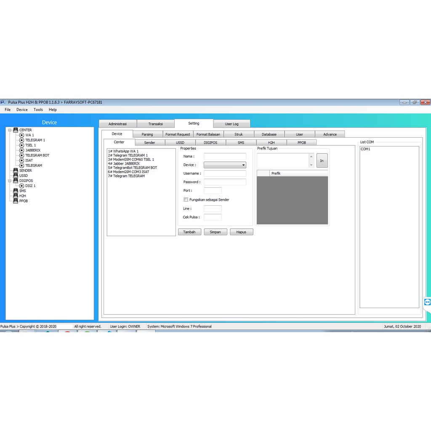Click the USSD node icon in tree

pos(16,176)
